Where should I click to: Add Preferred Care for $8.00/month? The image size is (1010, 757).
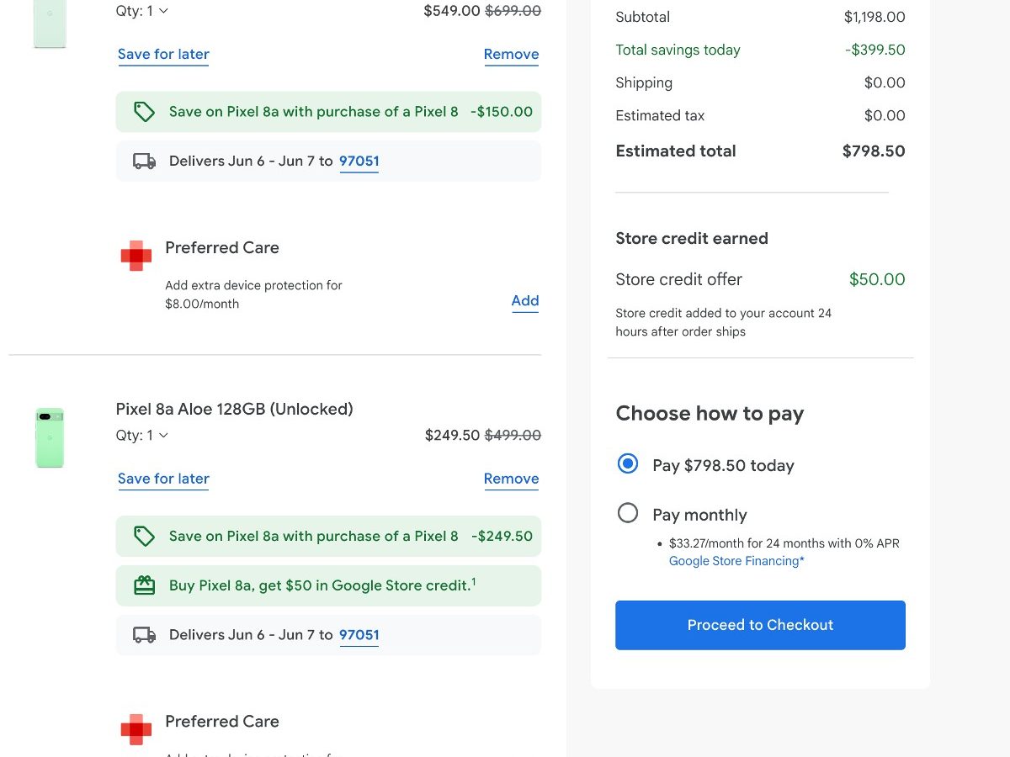click(524, 300)
